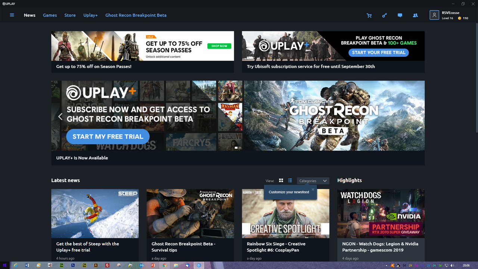Click 'Get up to 75% off on Season Passes!' text
Screen dimensions: 478x269
[94, 67]
